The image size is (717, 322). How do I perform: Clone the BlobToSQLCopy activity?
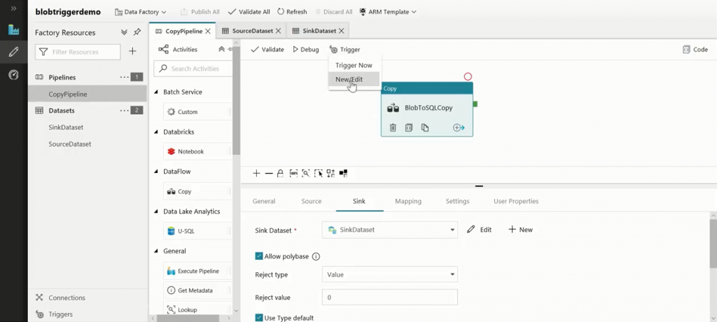click(x=425, y=127)
